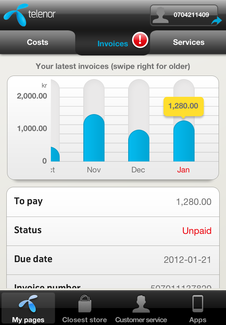Open the Closest store shopping bag icon
Image resolution: width=226 pixels, height=325 pixels.
85,303
